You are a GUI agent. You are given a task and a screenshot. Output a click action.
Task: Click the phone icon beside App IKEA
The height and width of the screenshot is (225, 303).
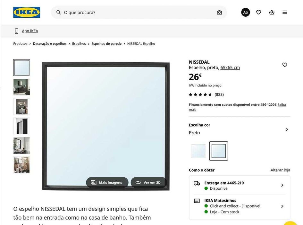tap(17, 31)
